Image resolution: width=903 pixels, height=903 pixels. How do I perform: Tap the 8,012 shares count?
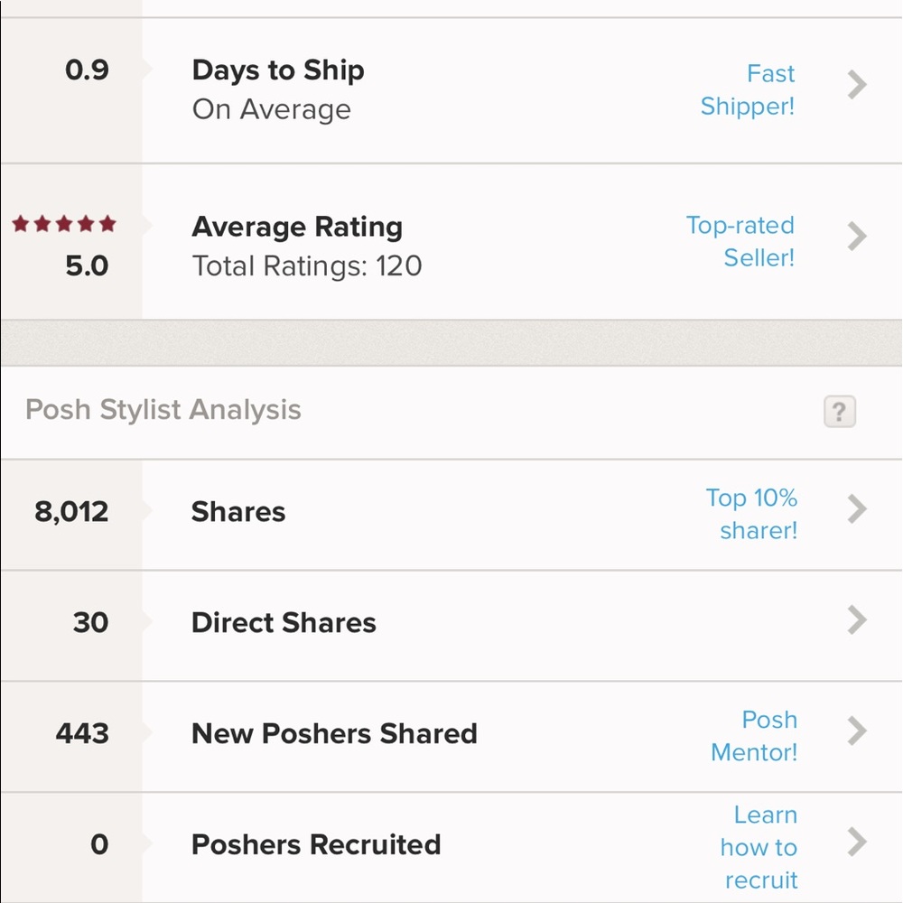click(71, 512)
